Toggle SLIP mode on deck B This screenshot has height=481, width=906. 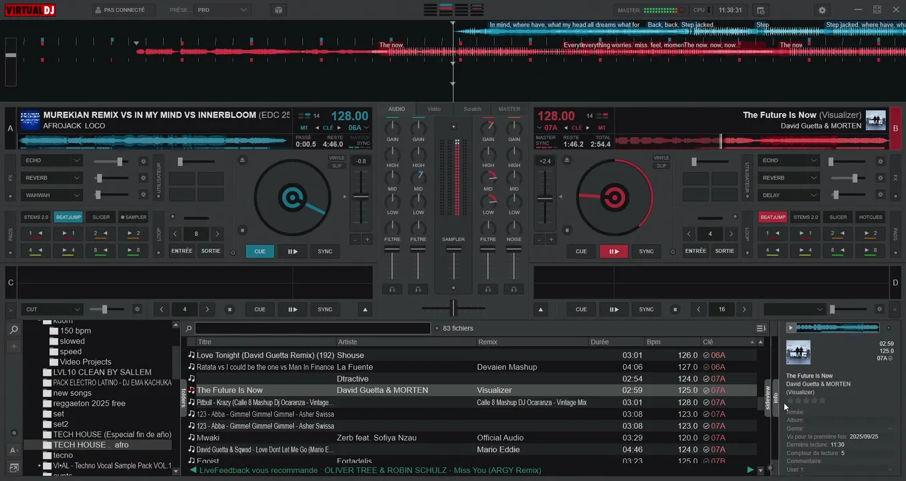coord(661,166)
